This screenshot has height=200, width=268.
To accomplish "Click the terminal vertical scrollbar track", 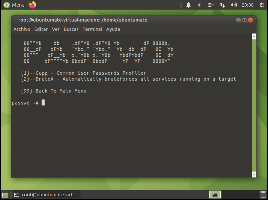I will (x=254, y=105).
